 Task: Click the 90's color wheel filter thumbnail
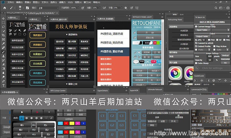coord(175,73)
